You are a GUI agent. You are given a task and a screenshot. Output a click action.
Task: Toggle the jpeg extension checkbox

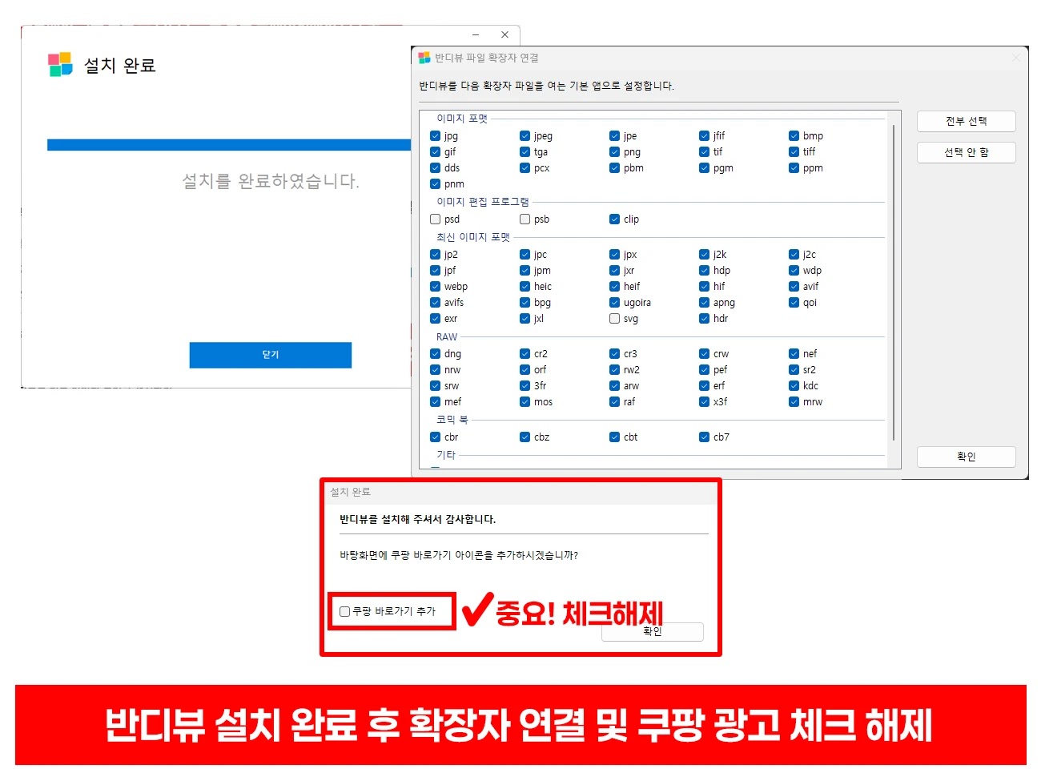coord(525,136)
